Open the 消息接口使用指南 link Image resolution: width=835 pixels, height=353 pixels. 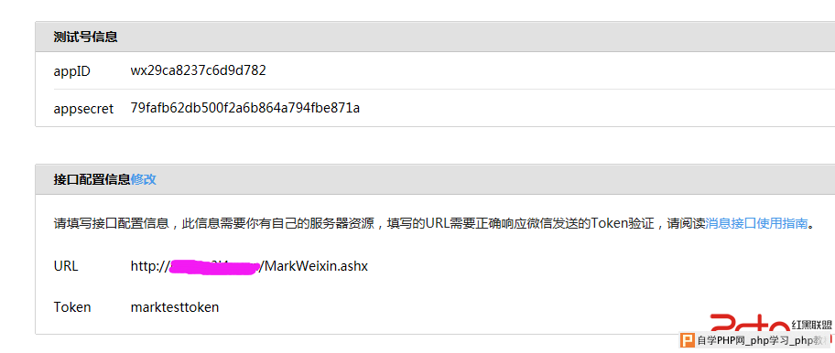click(x=756, y=223)
